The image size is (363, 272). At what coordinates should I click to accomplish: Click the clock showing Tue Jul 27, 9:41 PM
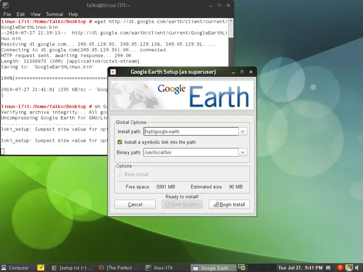click(x=300, y=268)
